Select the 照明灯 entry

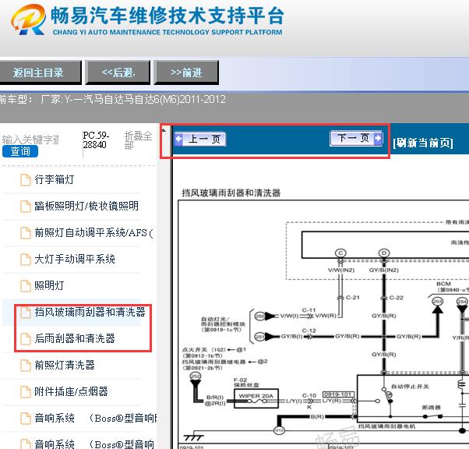point(49,285)
